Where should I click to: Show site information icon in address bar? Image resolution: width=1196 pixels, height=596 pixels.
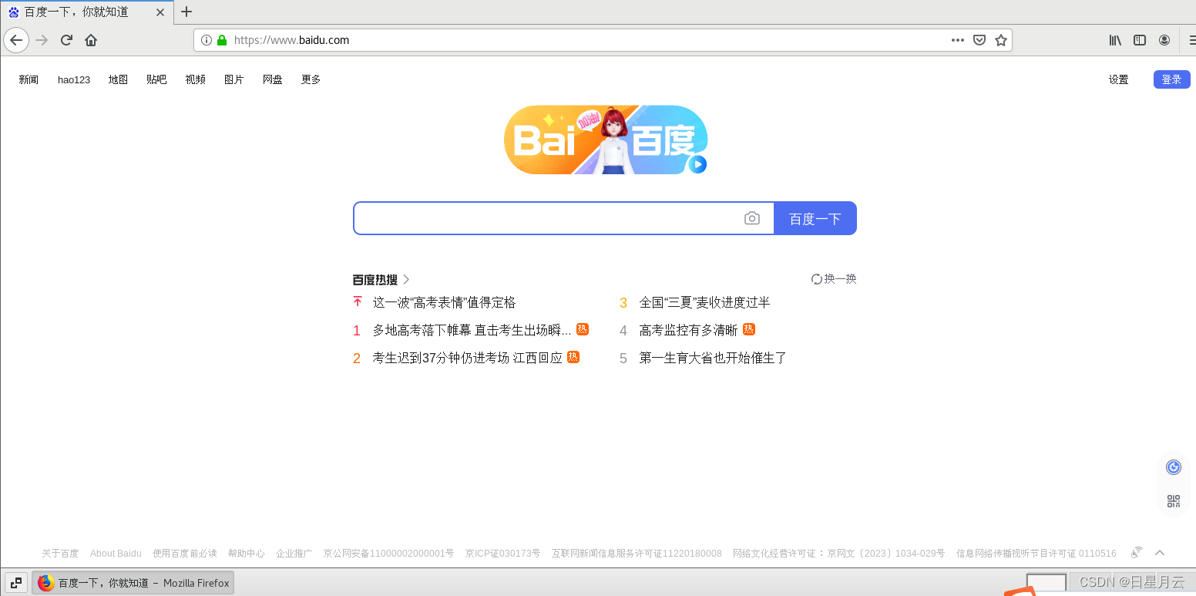(207, 40)
